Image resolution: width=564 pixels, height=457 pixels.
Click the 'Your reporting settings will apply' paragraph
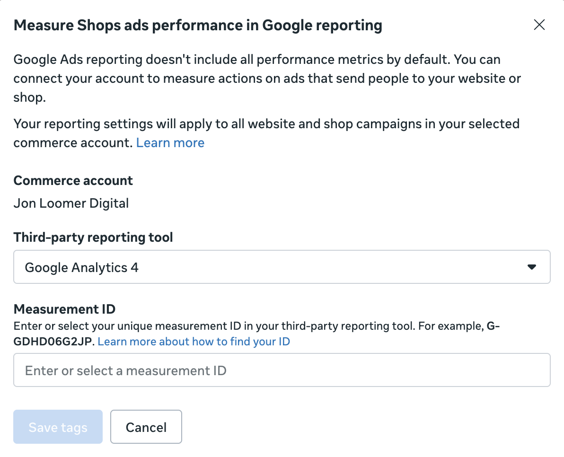click(x=266, y=124)
